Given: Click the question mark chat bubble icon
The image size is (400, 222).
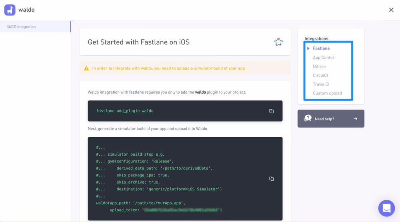Looking at the screenshot, I should click(308, 118).
